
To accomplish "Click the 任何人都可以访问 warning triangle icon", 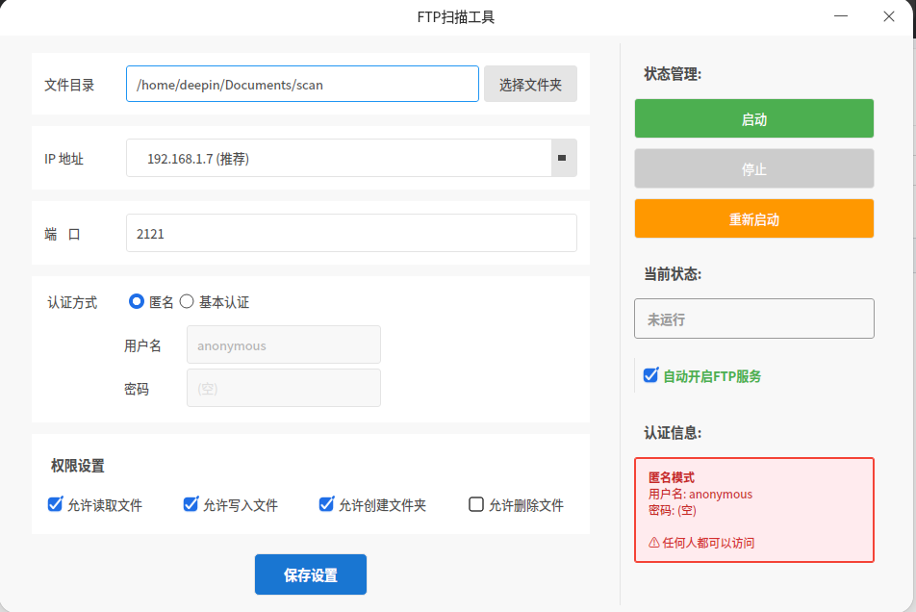I will pos(654,543).
